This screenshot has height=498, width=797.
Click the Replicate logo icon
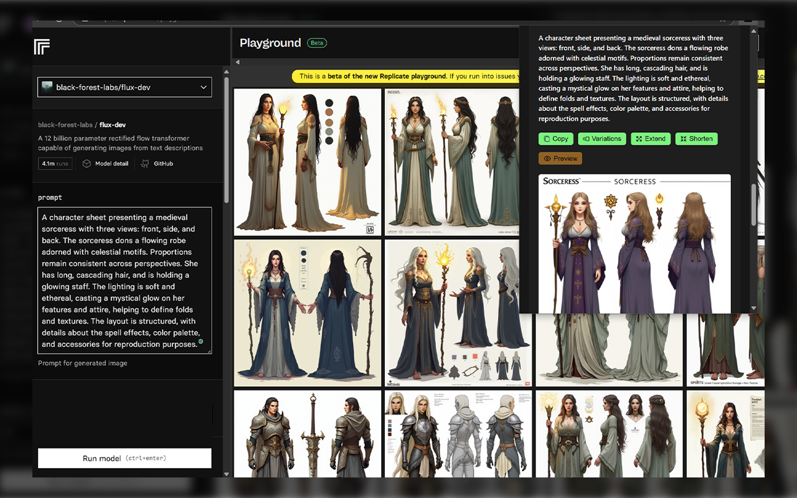(x=42, y=46)
